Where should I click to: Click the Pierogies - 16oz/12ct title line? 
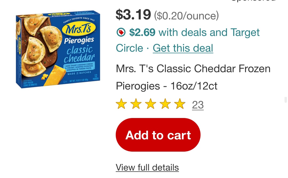pos(167,86)
